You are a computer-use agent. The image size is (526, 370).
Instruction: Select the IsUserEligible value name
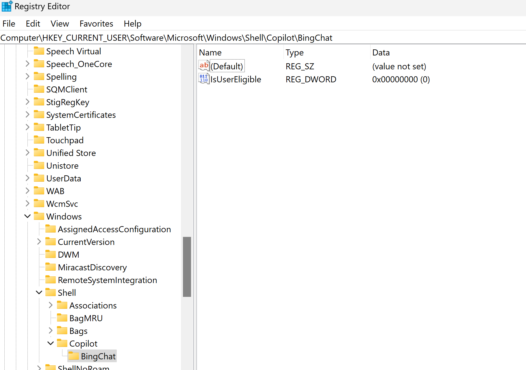click(236, 79)
